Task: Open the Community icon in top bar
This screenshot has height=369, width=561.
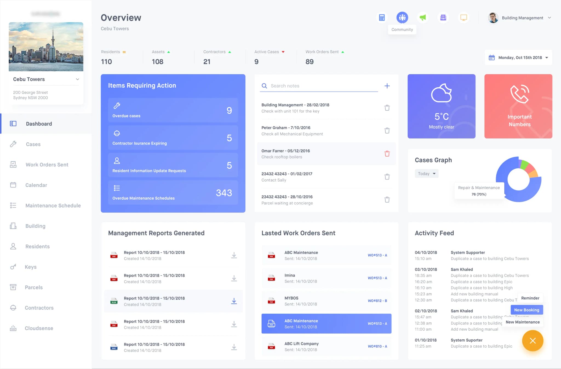Action: click(402, 18)
